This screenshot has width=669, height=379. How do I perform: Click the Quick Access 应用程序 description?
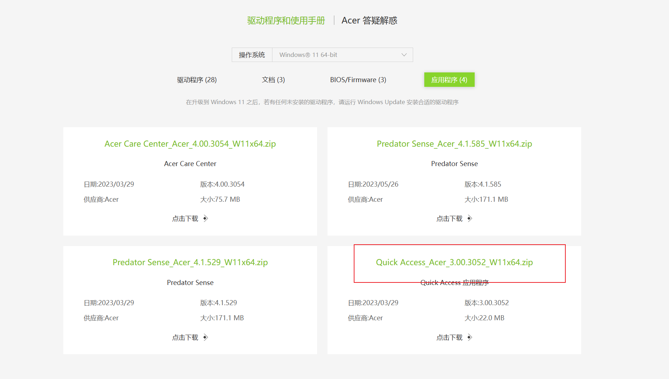click(454, 282)
